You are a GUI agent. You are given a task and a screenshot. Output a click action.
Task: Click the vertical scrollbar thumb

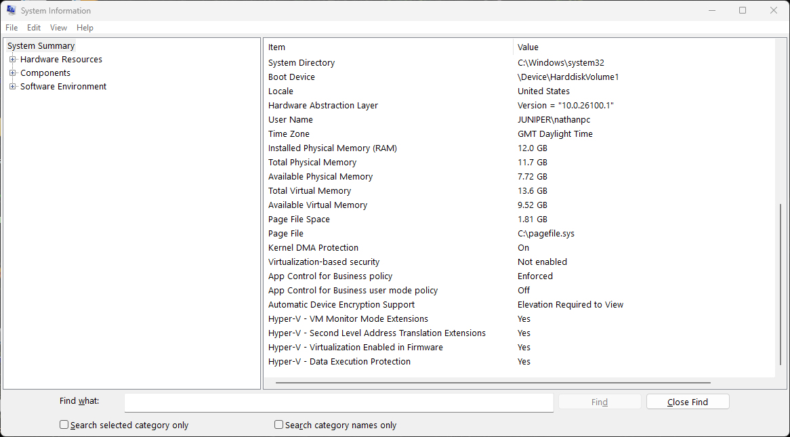tap(781, 285)
